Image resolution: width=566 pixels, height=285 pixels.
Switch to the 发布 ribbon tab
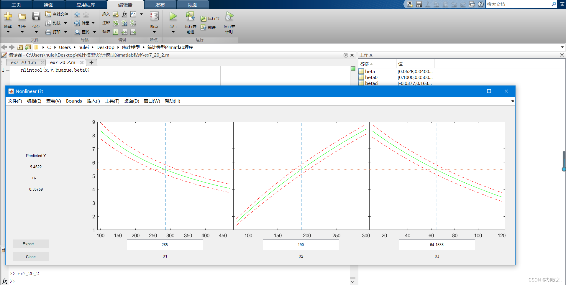click(160, 5)
